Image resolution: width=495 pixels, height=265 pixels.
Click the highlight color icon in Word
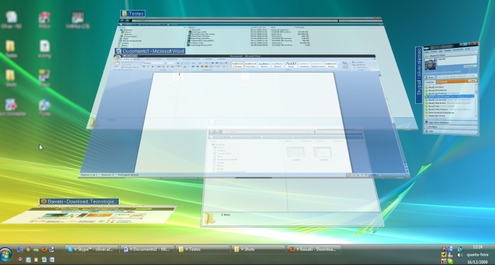[179, 67]
